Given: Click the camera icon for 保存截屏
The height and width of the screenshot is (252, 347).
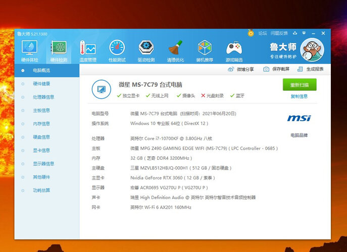Looking at the screenshot, I should click(x=266, y=70).
